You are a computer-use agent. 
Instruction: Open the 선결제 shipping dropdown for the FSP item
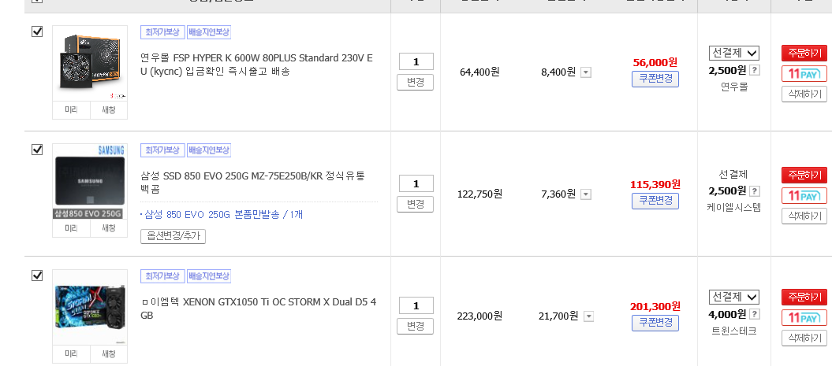click(733, 54)
